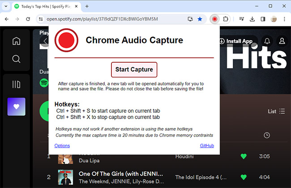Toggle the liked heart for Houdini
Screen dimensions: 291x188
244,157
